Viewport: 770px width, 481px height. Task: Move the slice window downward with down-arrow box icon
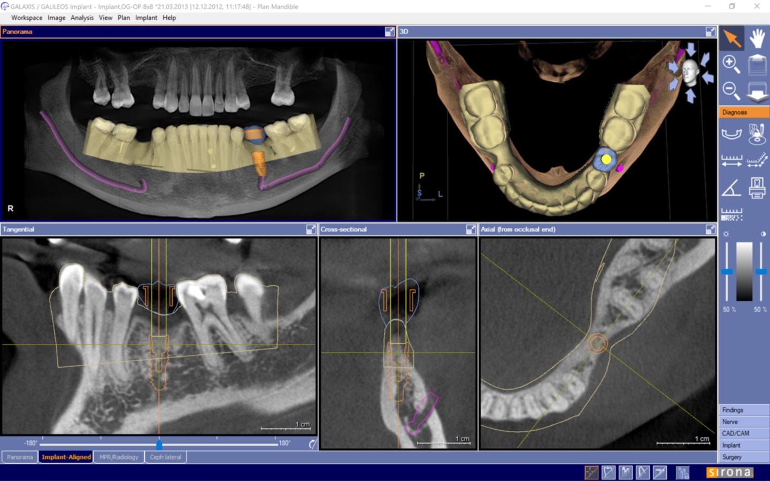point(757,91)
